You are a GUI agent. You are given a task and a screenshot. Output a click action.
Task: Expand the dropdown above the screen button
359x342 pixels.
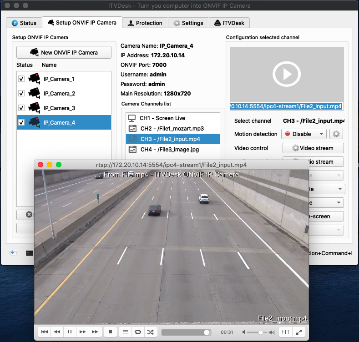point(327,202)
